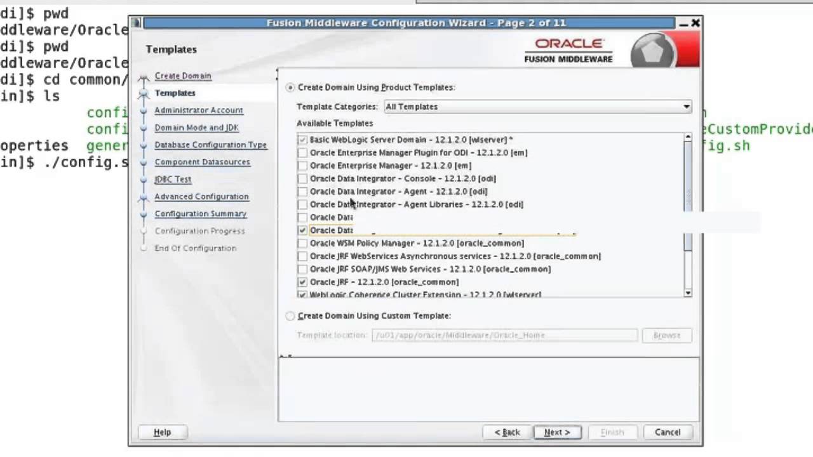Go back with the Back button
Image resolution: width=813 pixels, height=457 pixels.
tap(507, 432)
